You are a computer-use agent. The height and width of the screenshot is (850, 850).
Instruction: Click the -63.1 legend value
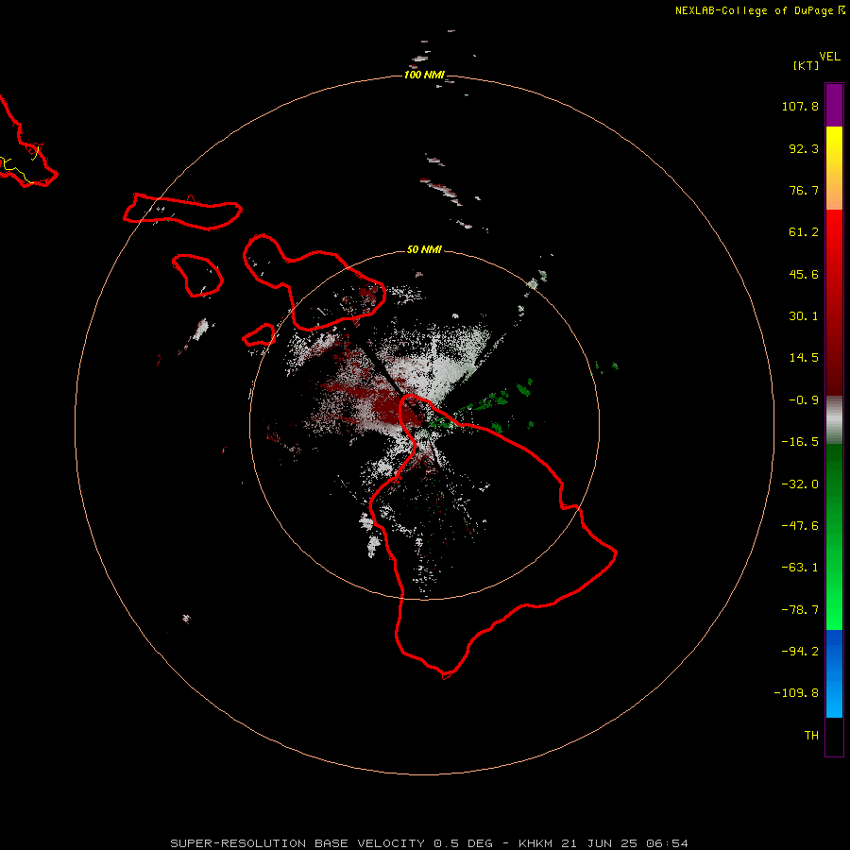(800, 568)
